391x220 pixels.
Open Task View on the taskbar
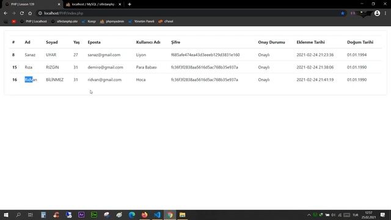31,215
